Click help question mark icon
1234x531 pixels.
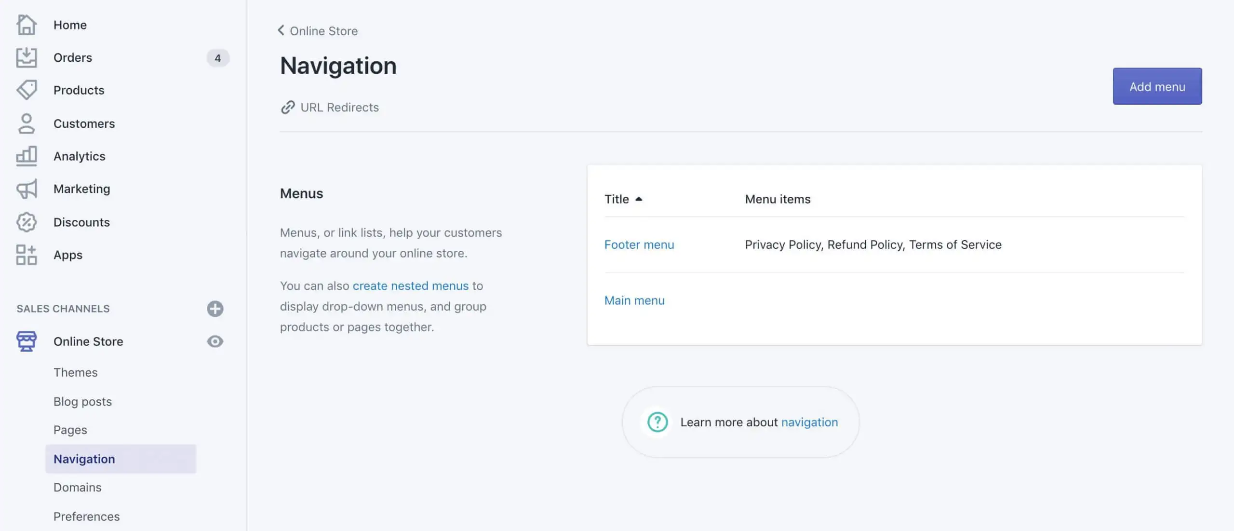tap(657, 422)
